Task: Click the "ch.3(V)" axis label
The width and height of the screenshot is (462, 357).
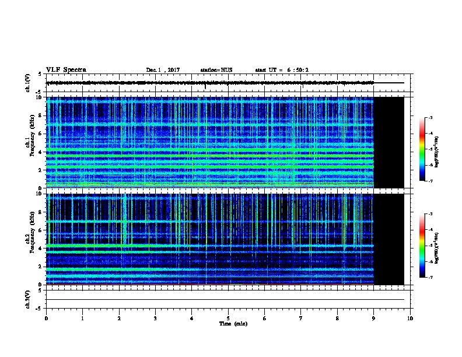Action: click(x=27, y=299)
